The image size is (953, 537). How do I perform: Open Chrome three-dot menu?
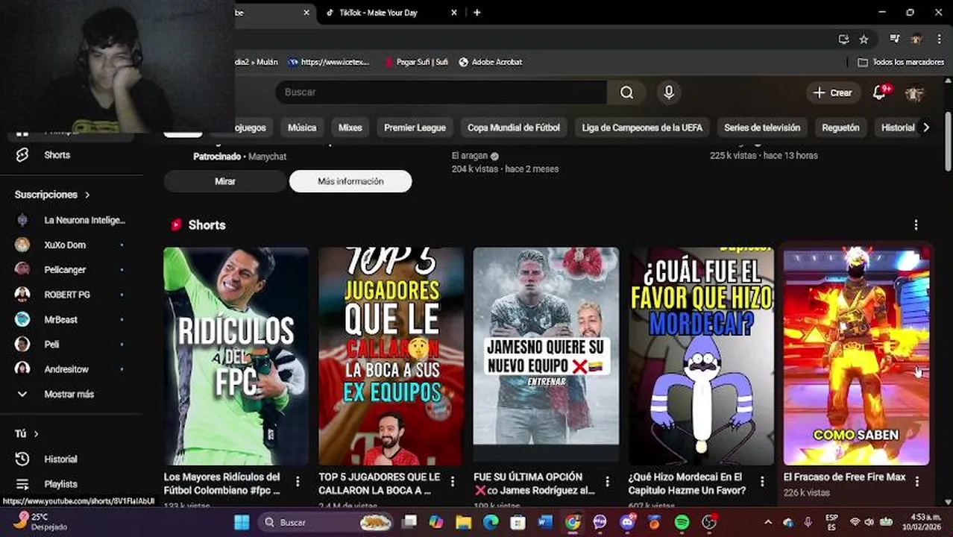939,40
